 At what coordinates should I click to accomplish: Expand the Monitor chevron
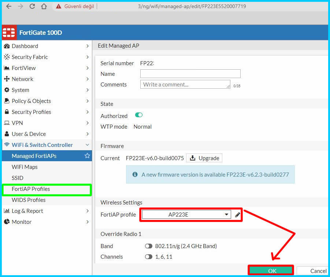(x=88, y=222)
